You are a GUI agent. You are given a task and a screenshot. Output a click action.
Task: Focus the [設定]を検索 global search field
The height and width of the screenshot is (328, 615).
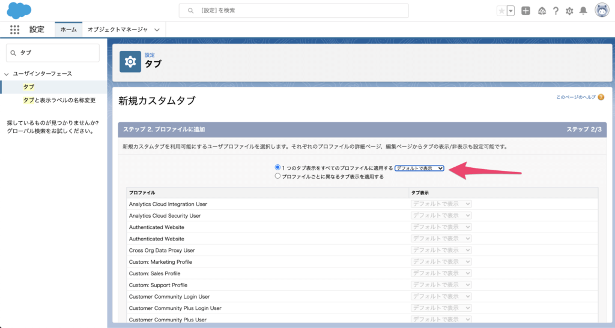coord(293,11)
